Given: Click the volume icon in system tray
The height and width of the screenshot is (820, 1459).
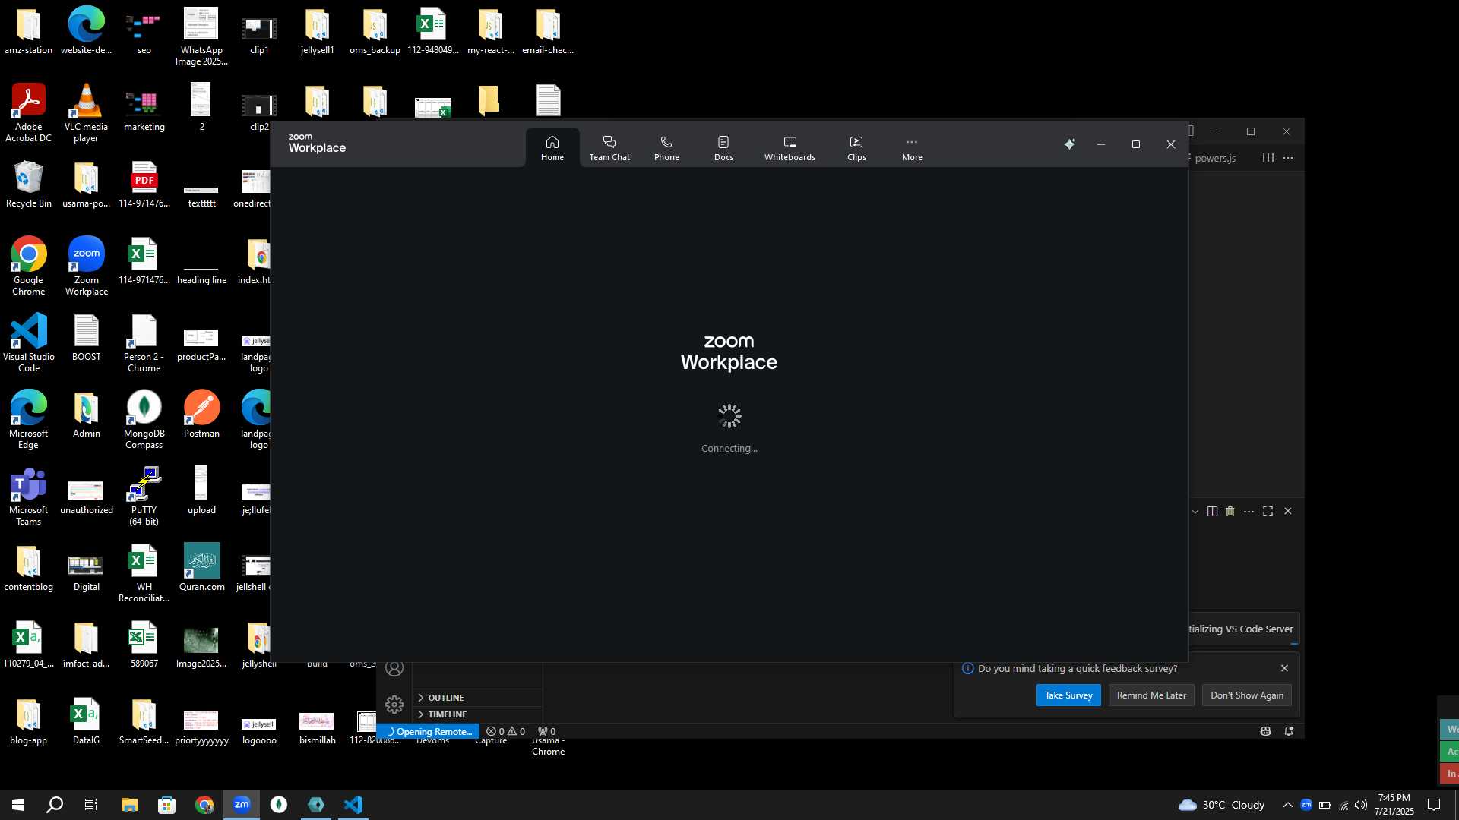Looking at the screenshot, I should click(1361, 805).
